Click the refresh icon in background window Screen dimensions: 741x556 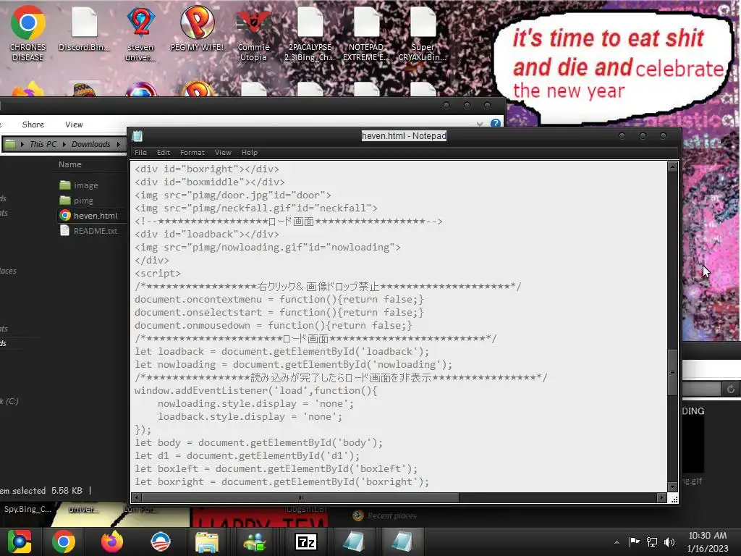[731, 389]
